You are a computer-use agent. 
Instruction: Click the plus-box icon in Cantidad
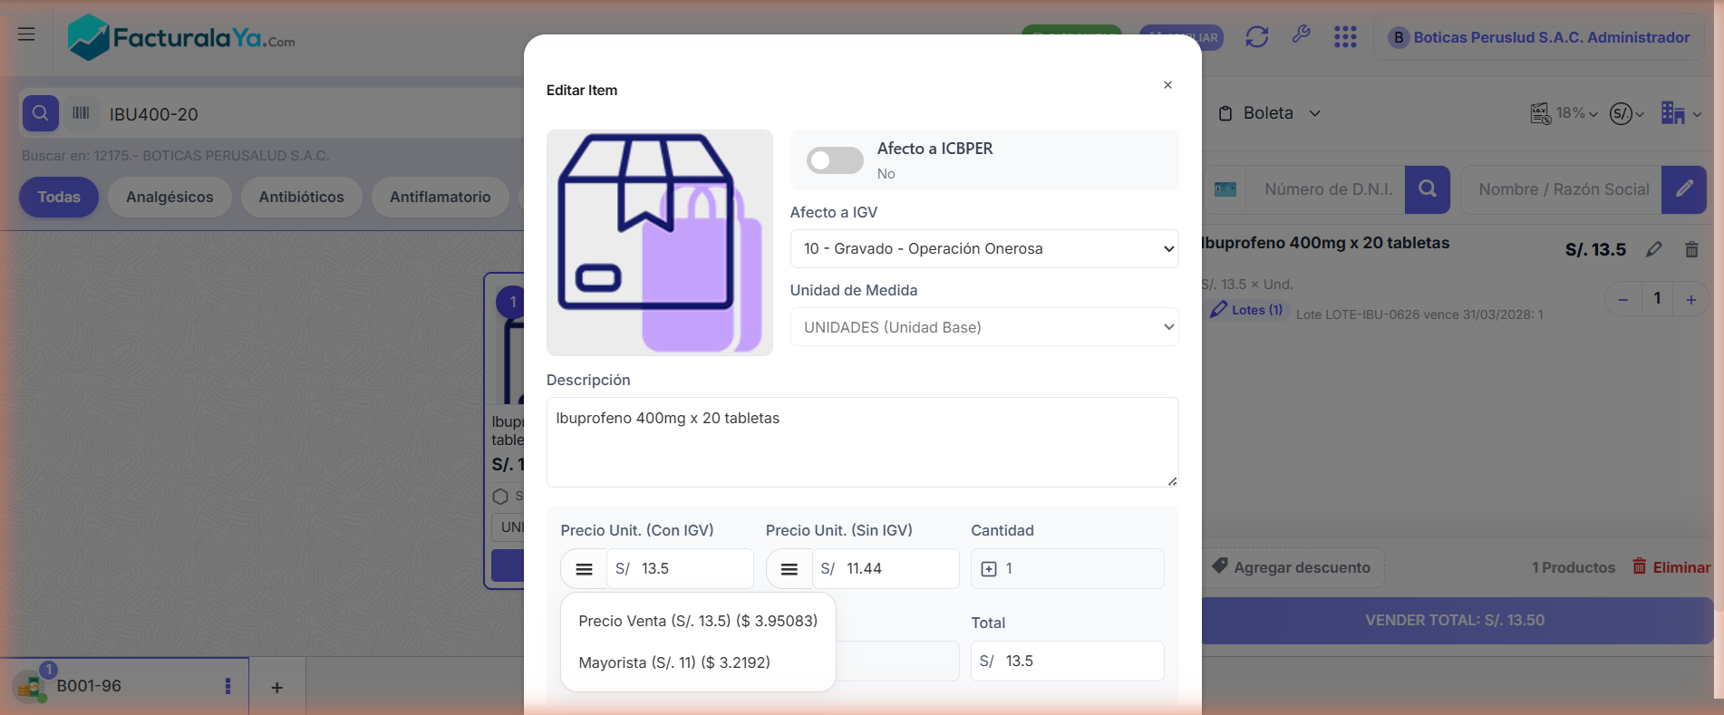click(x=989, y=569)
